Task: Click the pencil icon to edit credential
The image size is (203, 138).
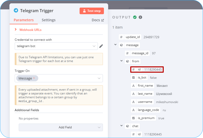Action: coord(101,46)
